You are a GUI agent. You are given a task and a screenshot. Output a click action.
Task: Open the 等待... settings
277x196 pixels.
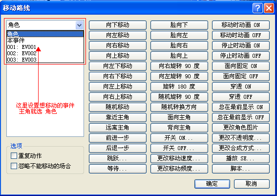coord(118,169)
